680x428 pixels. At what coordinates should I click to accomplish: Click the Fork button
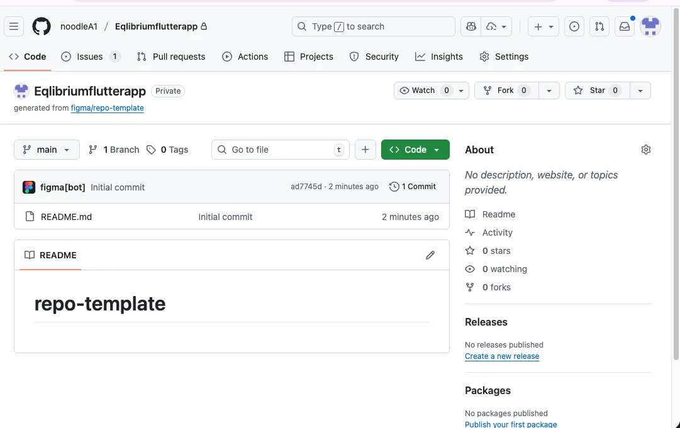coord(506,91)
